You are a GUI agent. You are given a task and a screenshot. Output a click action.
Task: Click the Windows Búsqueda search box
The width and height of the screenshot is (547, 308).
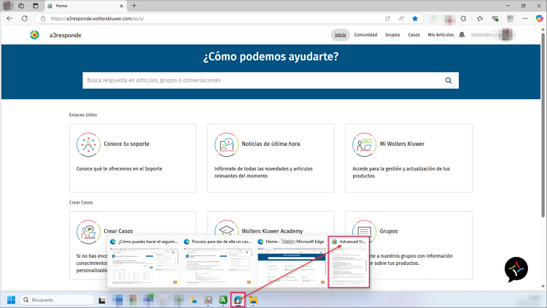[58, 300]
